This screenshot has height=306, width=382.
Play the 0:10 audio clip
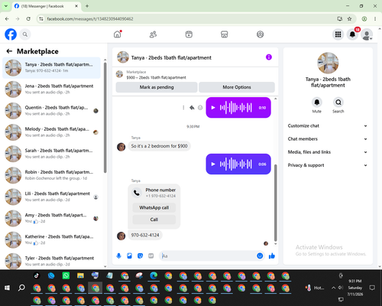pos(213,108)
